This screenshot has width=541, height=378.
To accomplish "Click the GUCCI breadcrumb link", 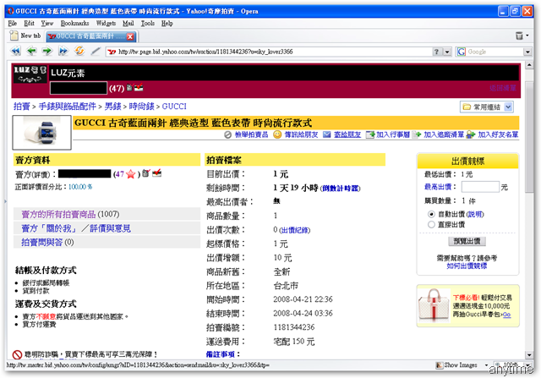I will (174, 107).
